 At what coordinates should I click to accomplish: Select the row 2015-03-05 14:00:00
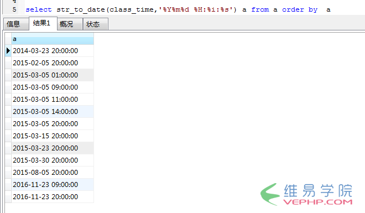pos(53,112)
